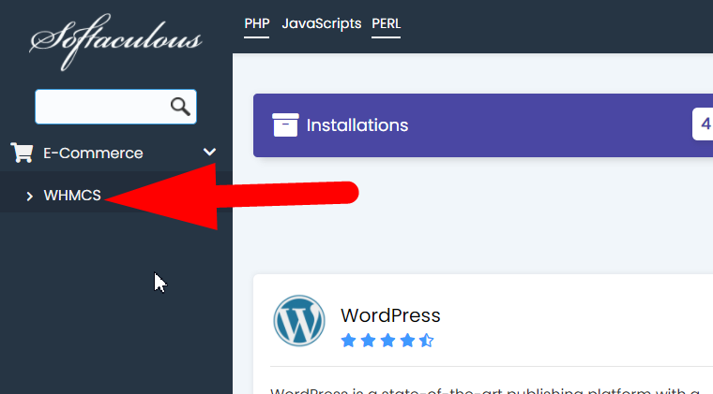Click the WordPress star rating

(387, 341)
